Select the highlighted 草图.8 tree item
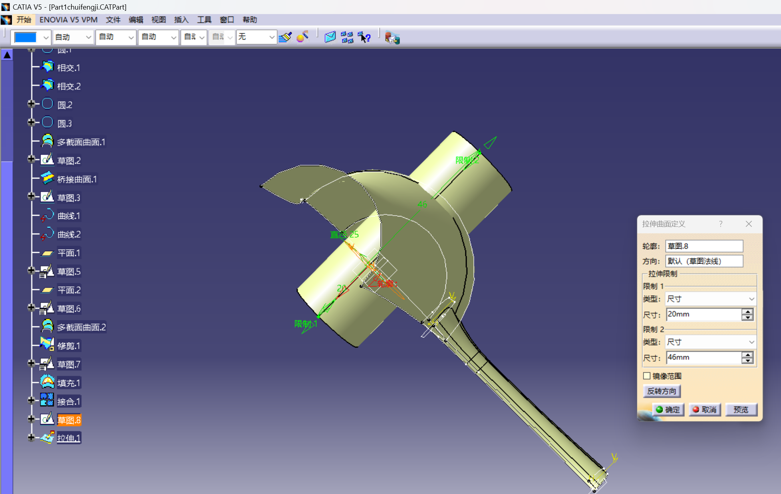The height and width of the screenshot is (494, 781). point(69,420)
